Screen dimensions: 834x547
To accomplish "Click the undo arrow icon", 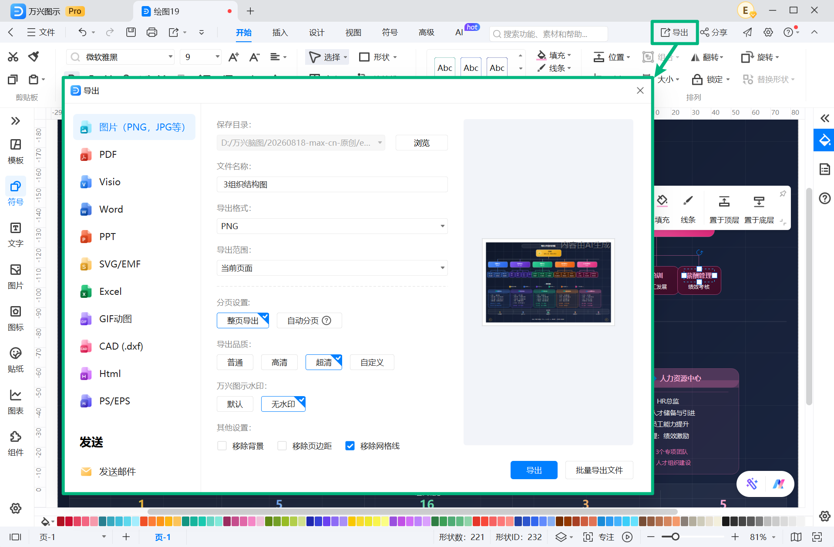I will click(x=82, y=32).
